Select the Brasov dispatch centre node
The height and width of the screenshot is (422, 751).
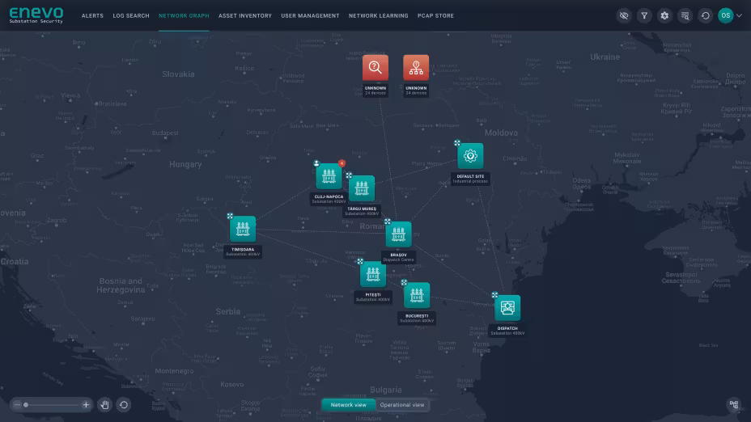click(x=398, y=234)
